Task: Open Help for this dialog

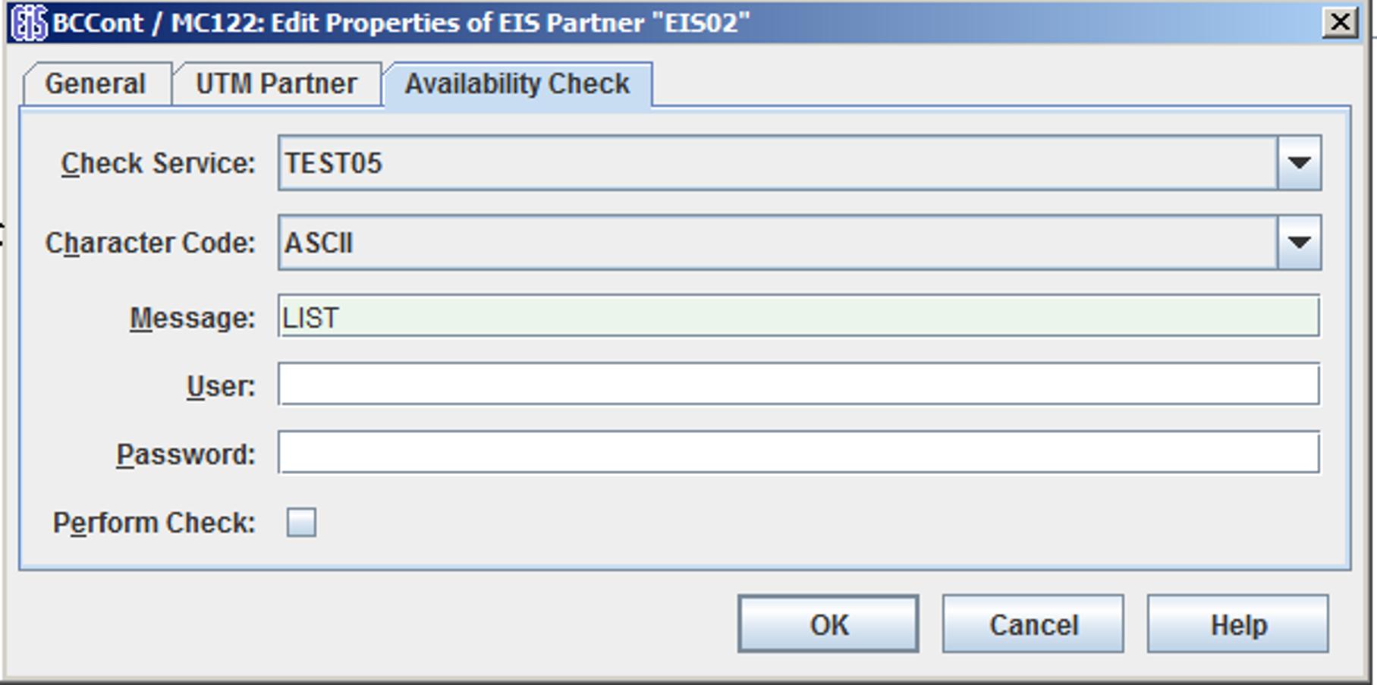Action: click(1237, 624)
